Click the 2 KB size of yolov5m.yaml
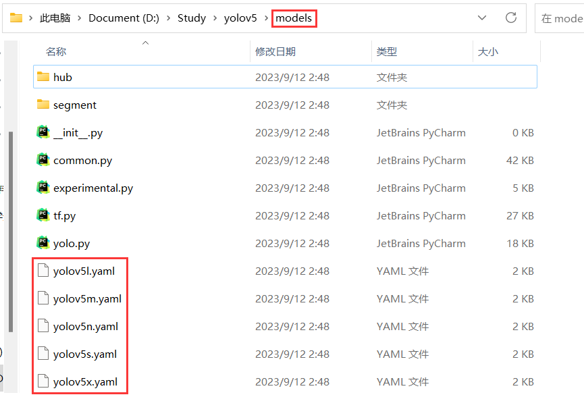Viewport: 584px width, 399px height. tap(523, 299)
